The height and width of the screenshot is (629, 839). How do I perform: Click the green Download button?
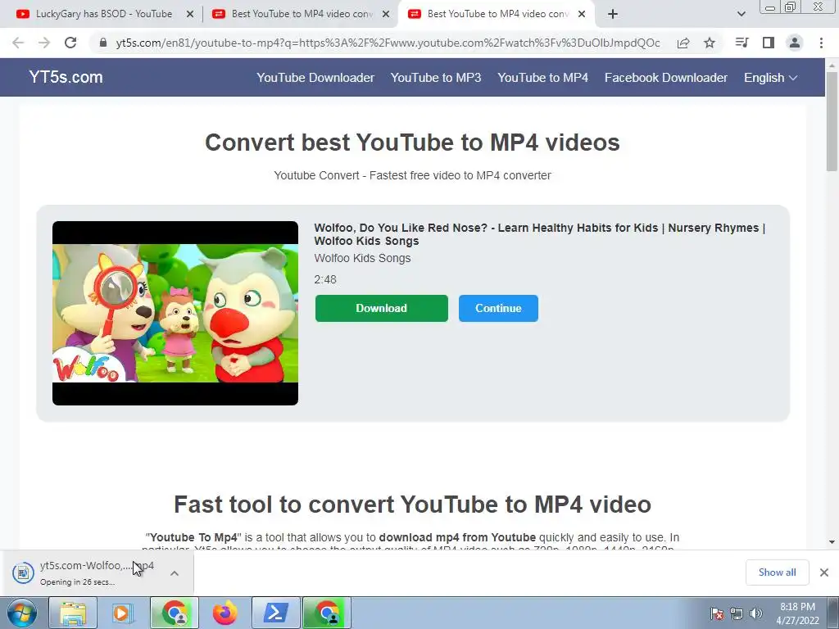[x=382, y=308]
